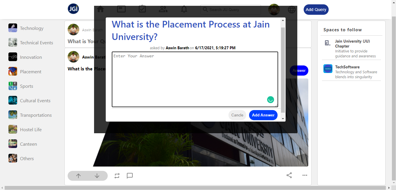Go to Home via the house icon
The width and height of the screenshot is (396, 190).
[100, 9]
